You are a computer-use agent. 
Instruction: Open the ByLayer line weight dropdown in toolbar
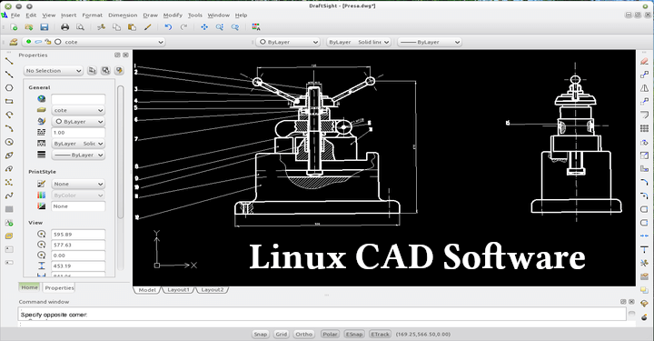(x=429, y=42)
